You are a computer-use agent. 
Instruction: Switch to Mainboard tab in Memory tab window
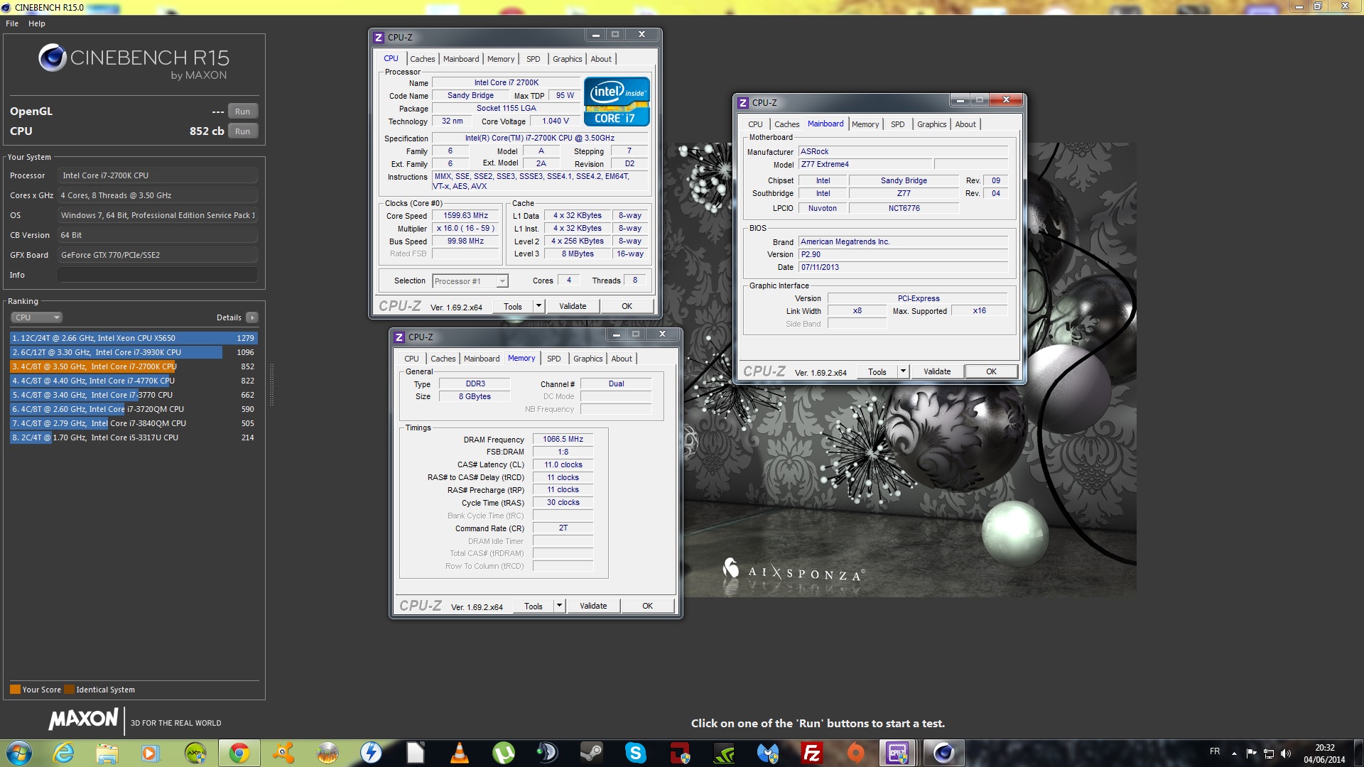tap(482, 359)
